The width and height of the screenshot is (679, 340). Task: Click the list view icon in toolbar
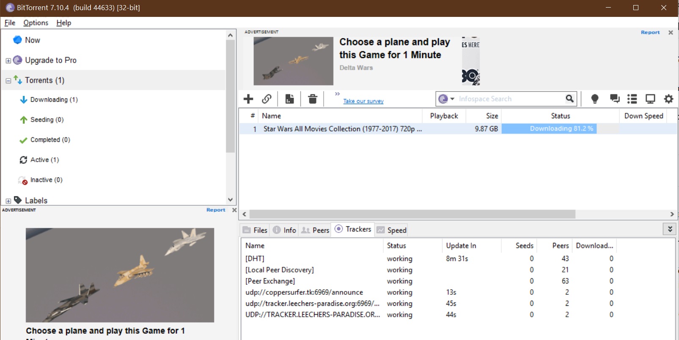(632, 99)
